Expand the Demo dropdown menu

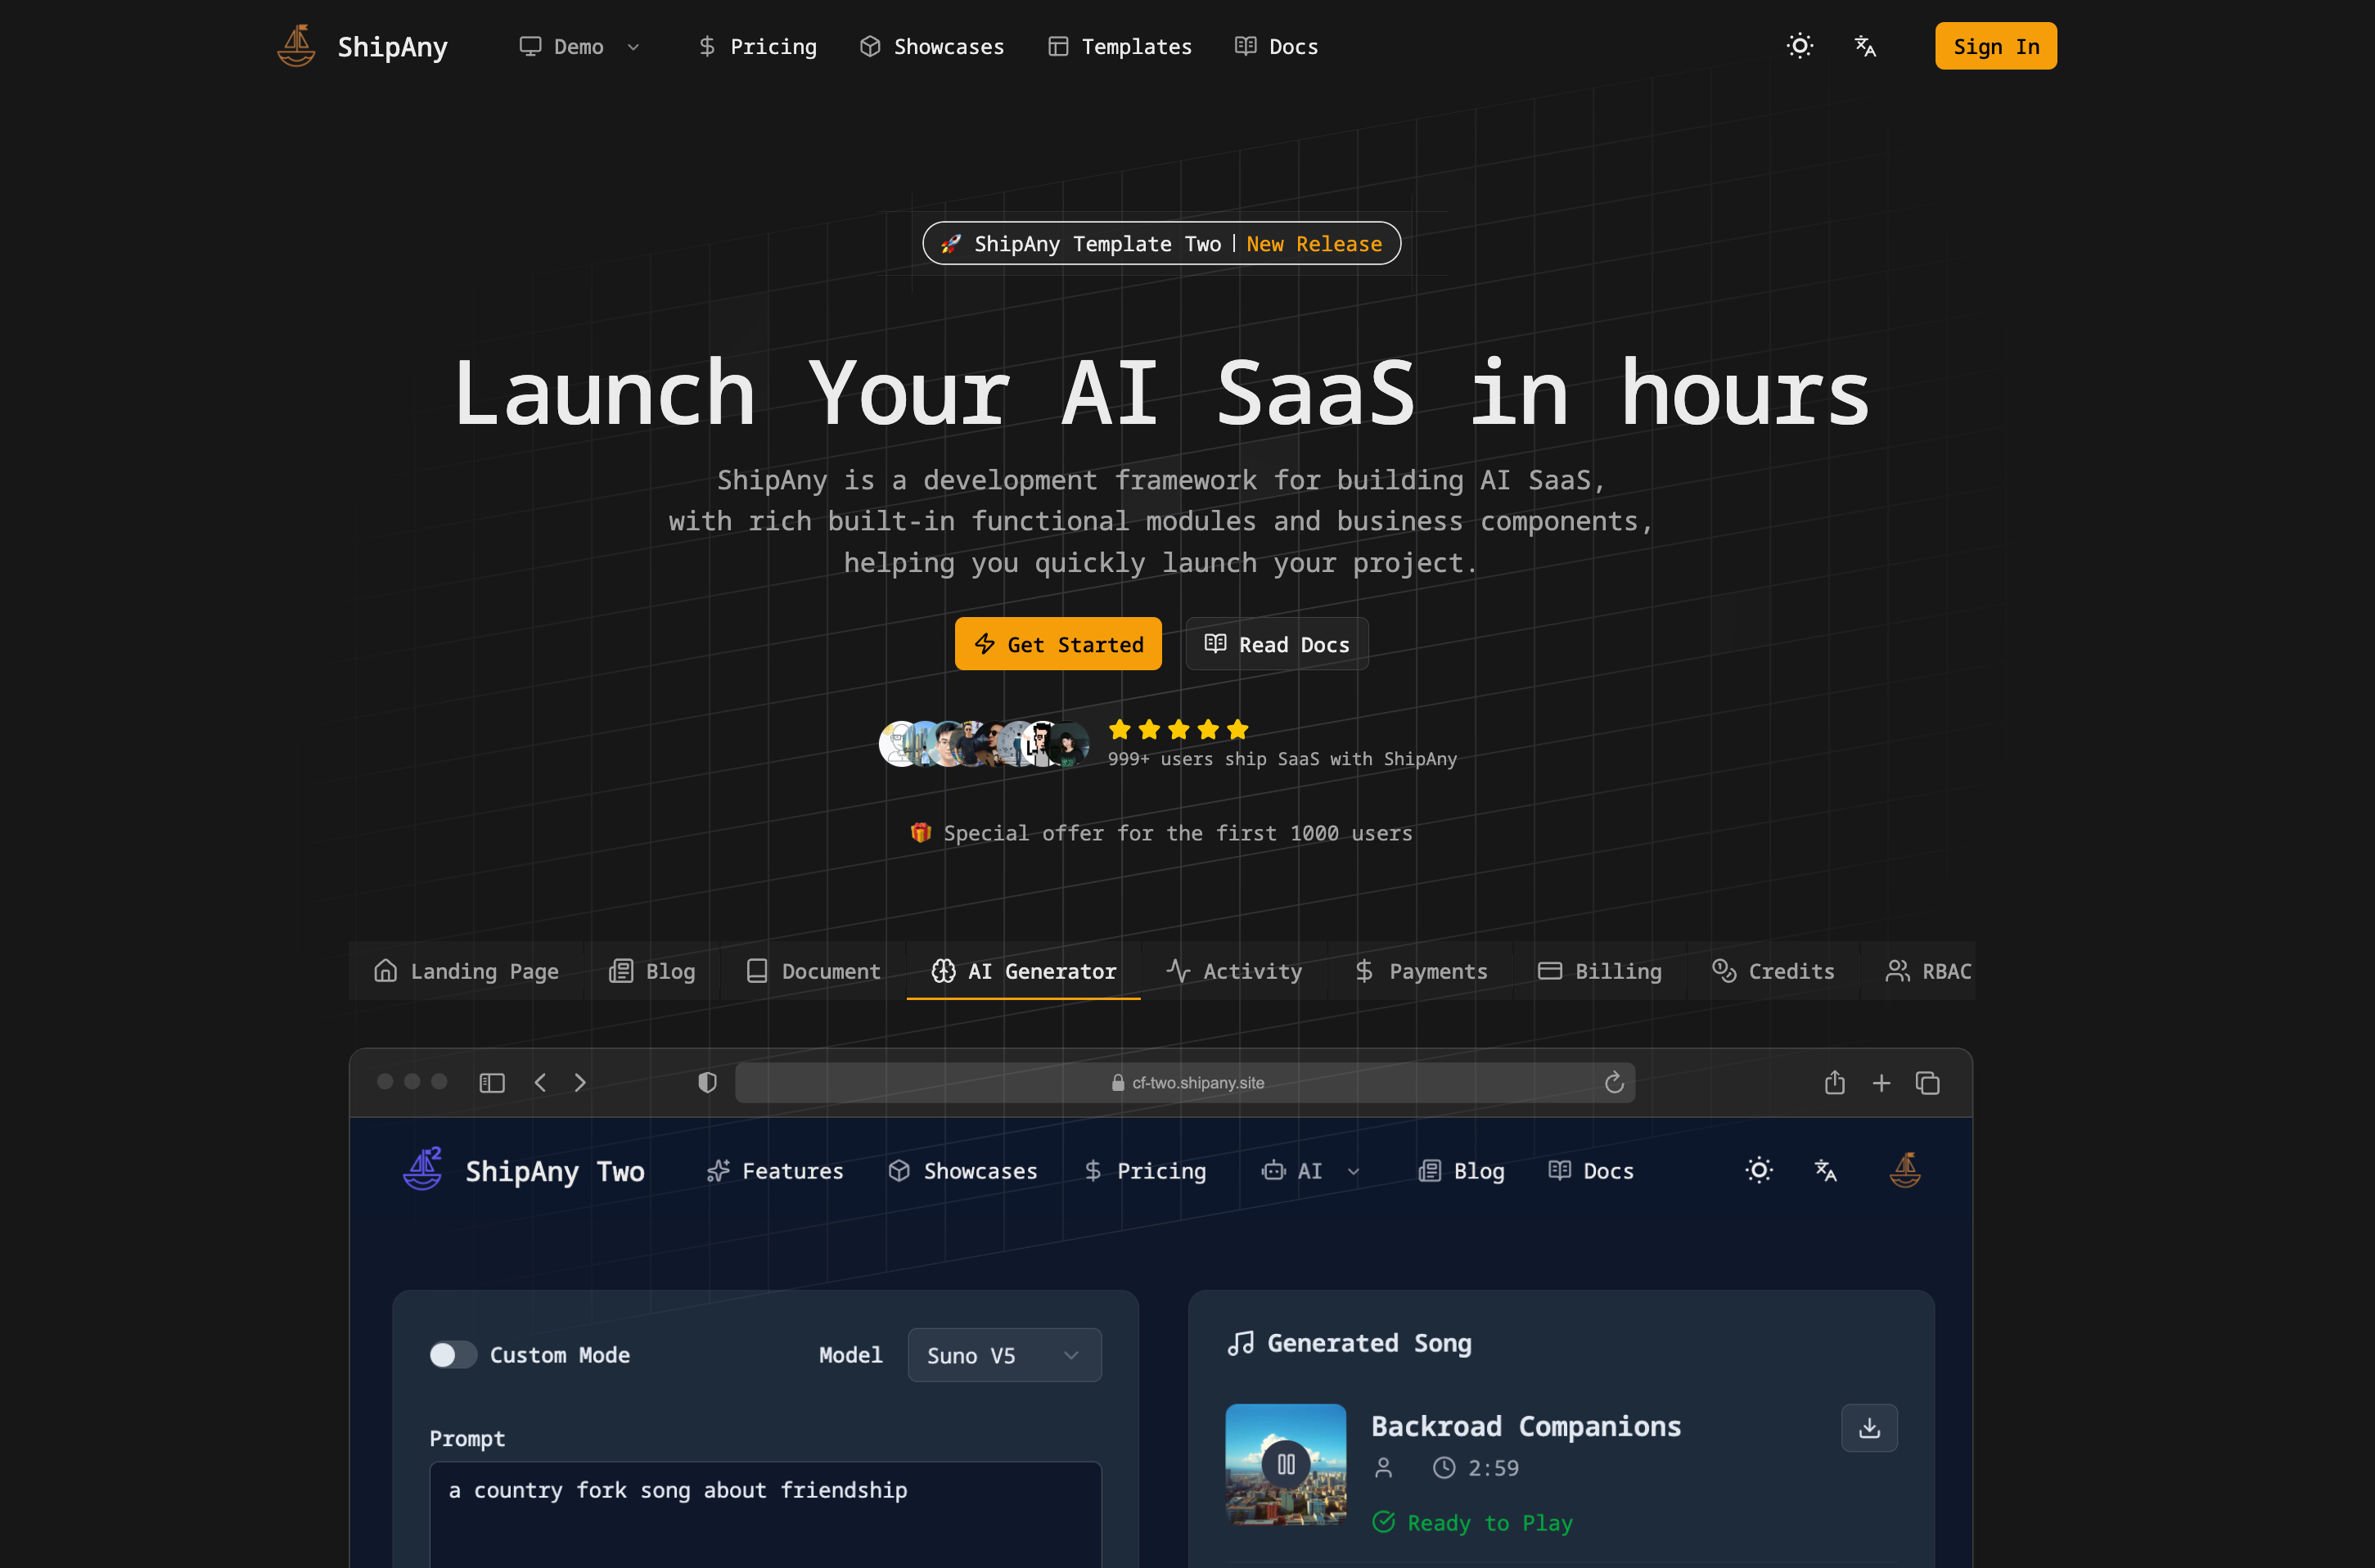(580, 47)
